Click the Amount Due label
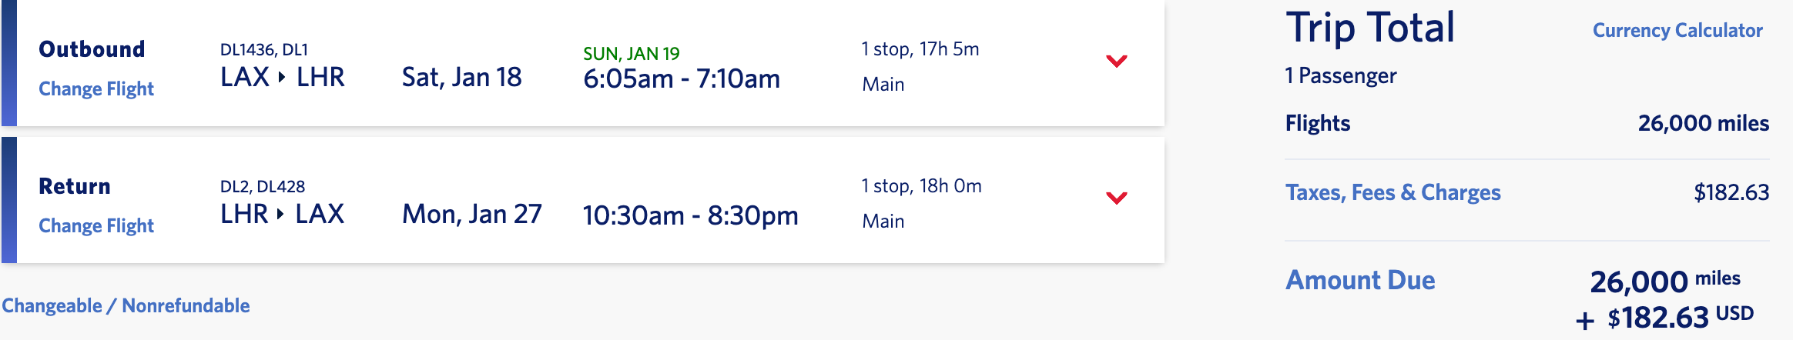Screen dimensions: 1793x340 point(1360,280)
